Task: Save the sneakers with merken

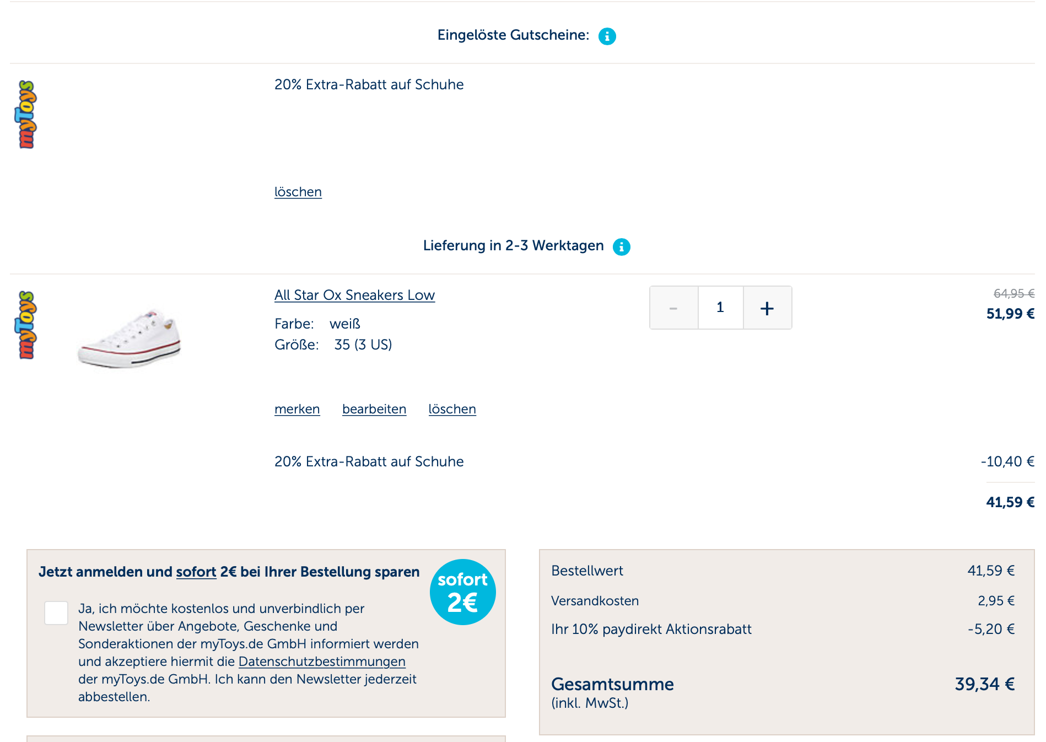Action: (x=297, y=410)
